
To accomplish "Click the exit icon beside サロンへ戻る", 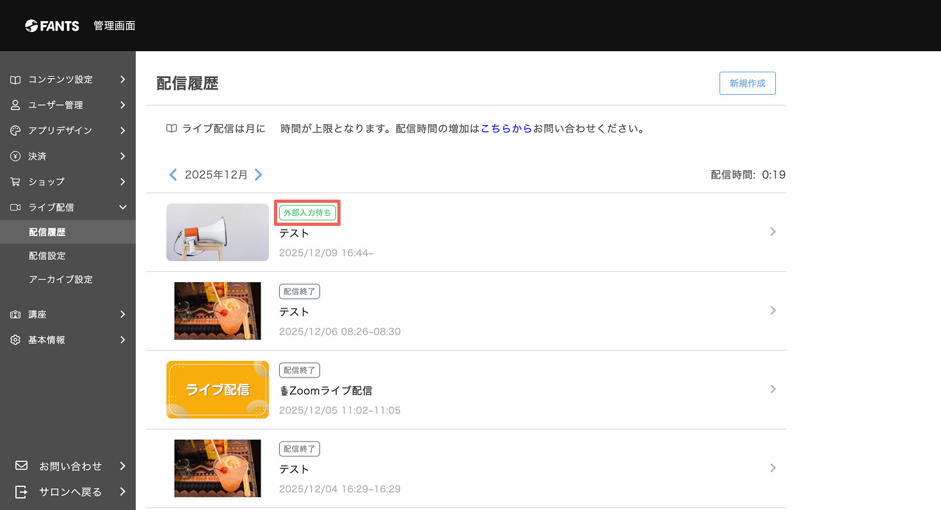I will (21, 491).
